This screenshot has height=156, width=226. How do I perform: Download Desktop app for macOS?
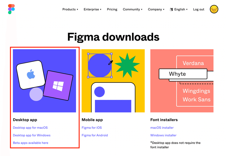30,128
